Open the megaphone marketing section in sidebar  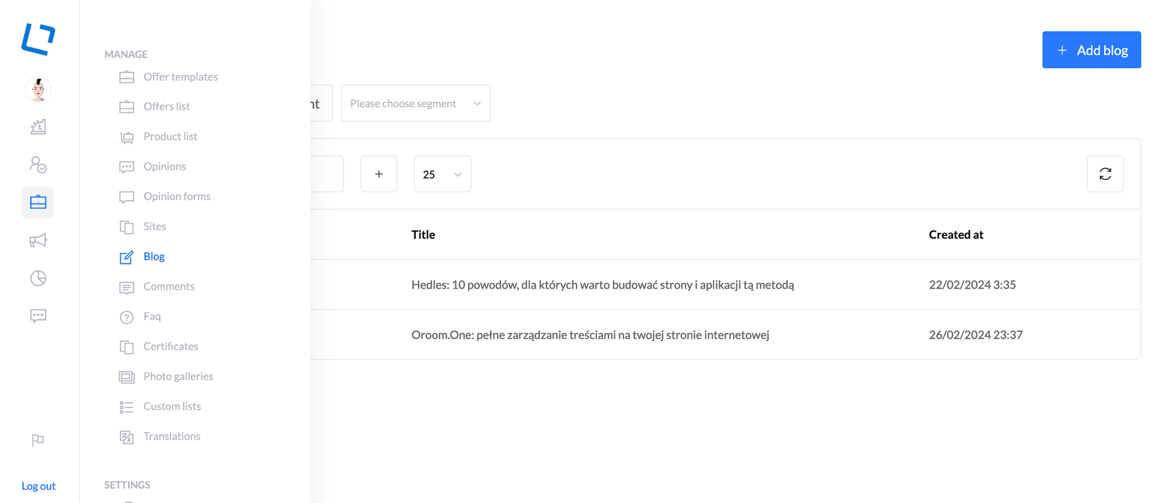point(37,240)
